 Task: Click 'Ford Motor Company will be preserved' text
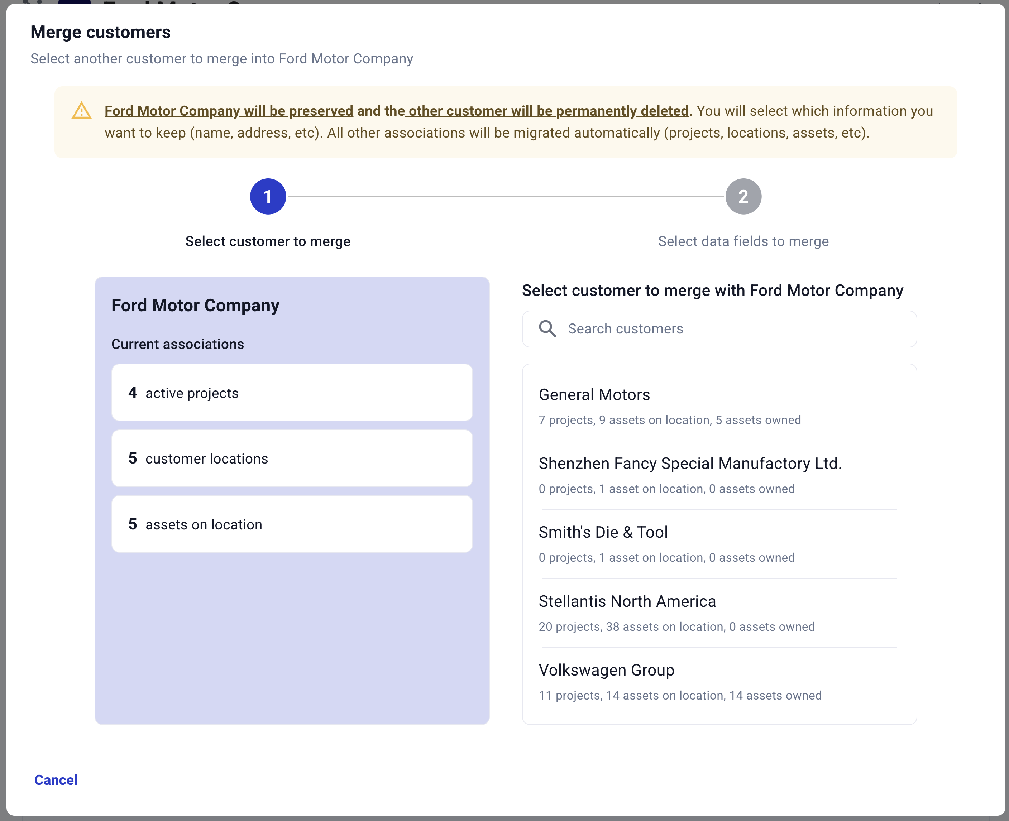tap(229, 111)
